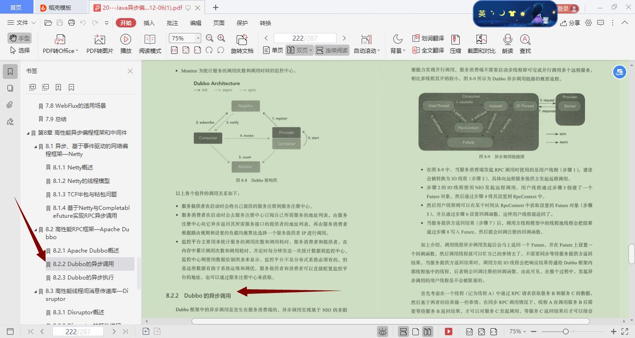Screen dimensions: 635x338
Task: Open the 压缩 compress tool
Action: [456, 44]
